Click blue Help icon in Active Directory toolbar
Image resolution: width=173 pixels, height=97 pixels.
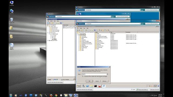[x=95, y=30]
